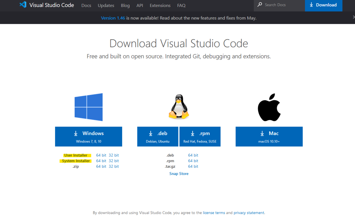The width and height of the screenshot is (355, 221).
Task: Download Linux .tar.gz 64 bit link
Action: pyautogui.click(x=193, y=166)
